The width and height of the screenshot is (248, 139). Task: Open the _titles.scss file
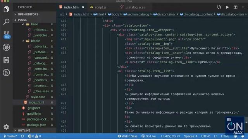click(41, 91)
